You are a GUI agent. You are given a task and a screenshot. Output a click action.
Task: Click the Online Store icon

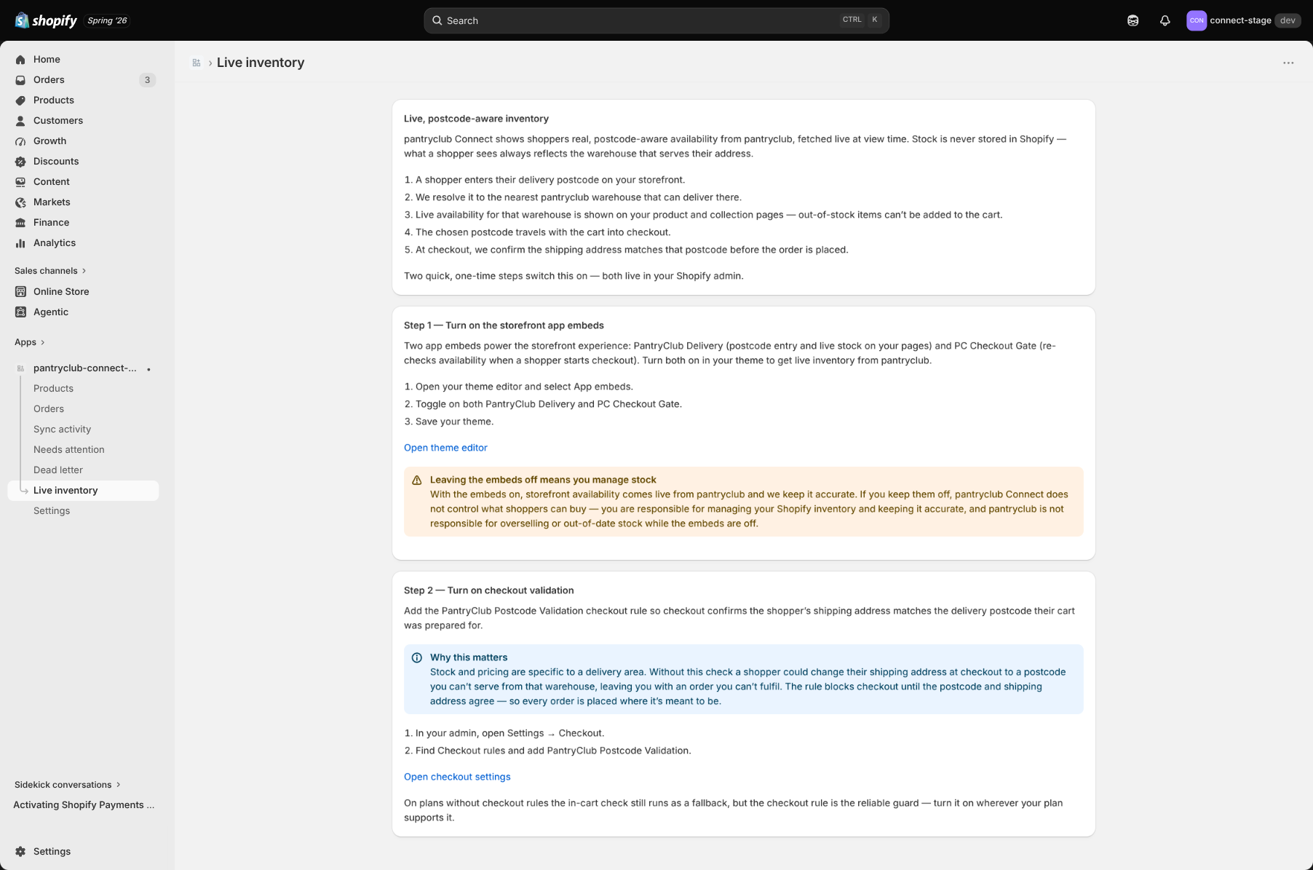20,292
